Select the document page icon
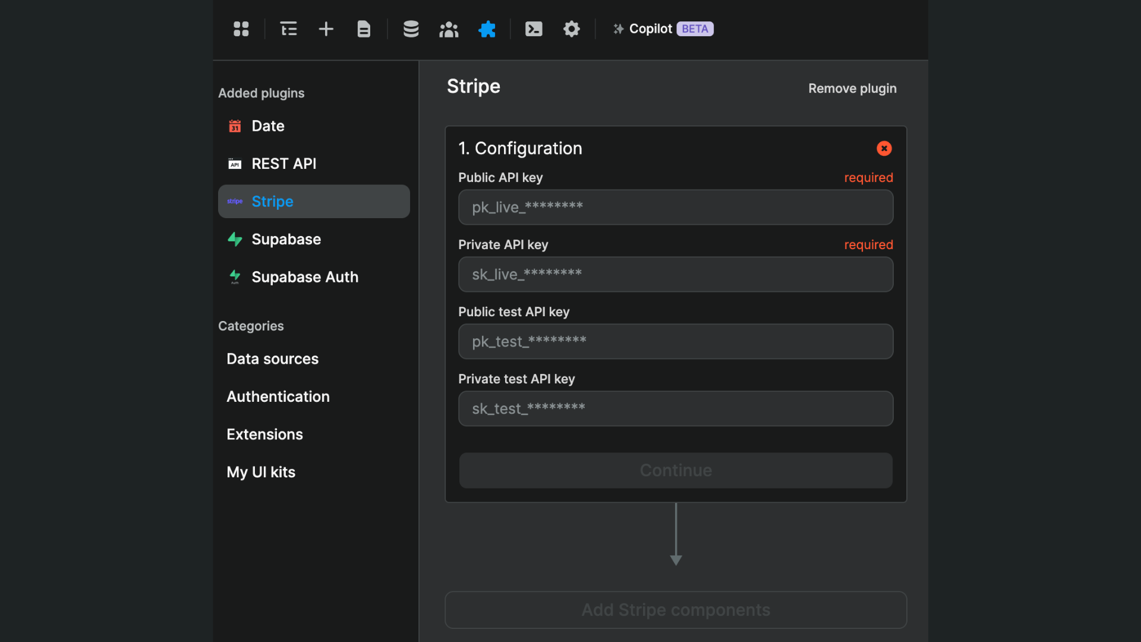Screen dimensions: 1141x642 [x=364, y=29]
